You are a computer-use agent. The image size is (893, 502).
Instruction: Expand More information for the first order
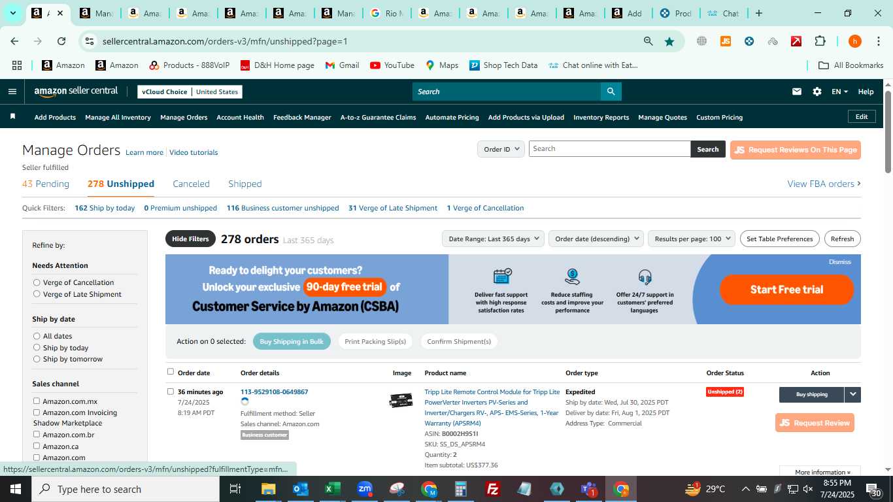(822, 472)
